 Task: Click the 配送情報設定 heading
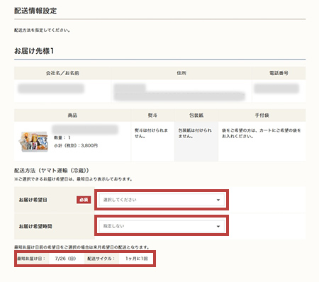35,11
